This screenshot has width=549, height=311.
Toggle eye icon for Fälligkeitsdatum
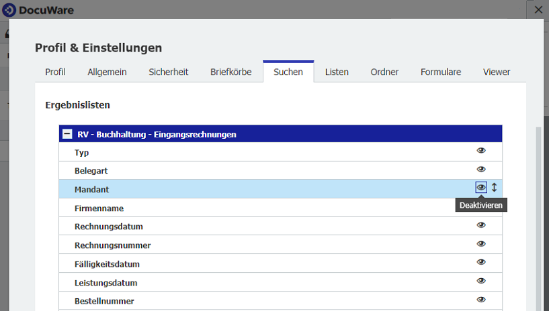tap(481, 263)
